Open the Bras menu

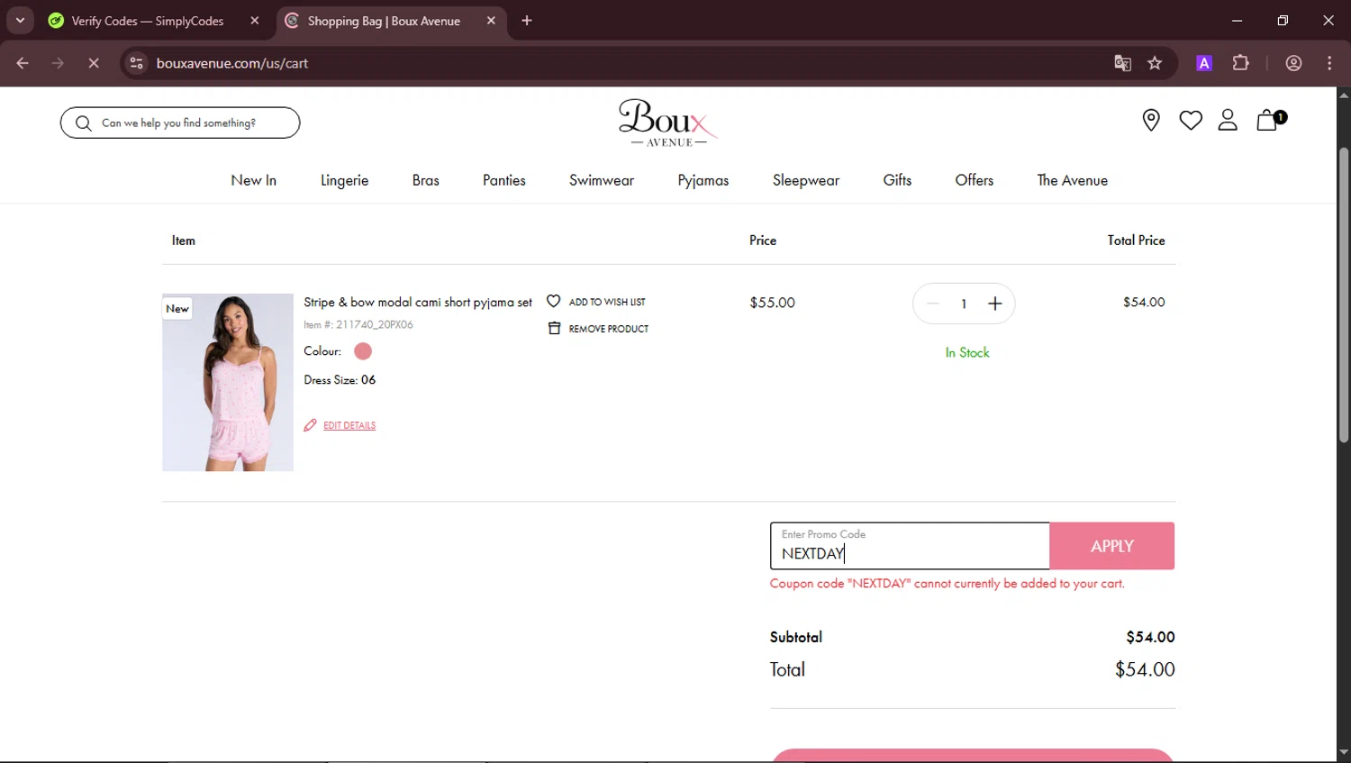tap(426, 180)
